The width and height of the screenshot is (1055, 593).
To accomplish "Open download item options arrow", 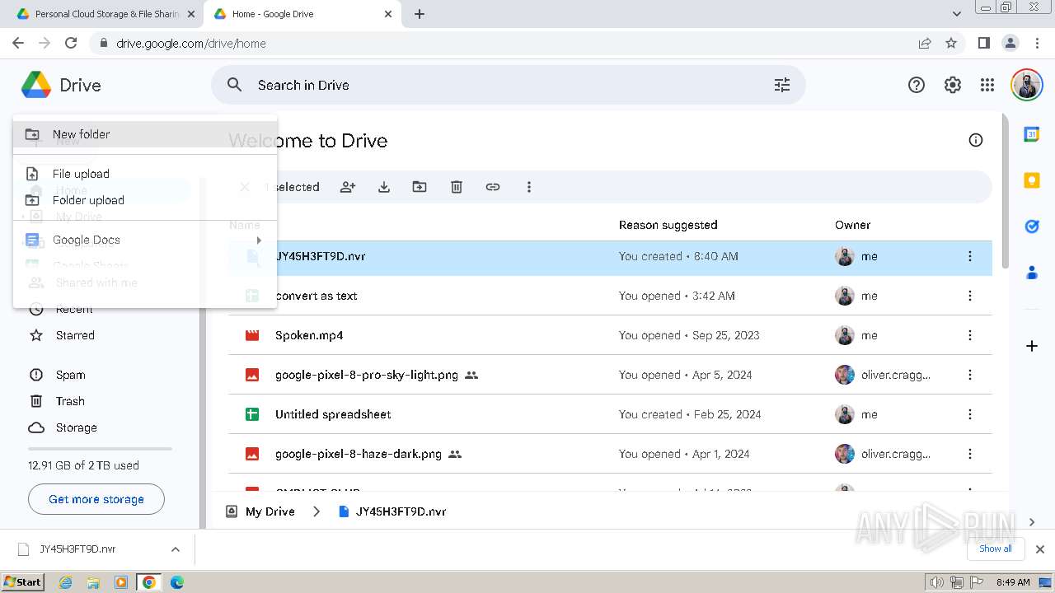I will pyautogui.click(x=175, y=549).
